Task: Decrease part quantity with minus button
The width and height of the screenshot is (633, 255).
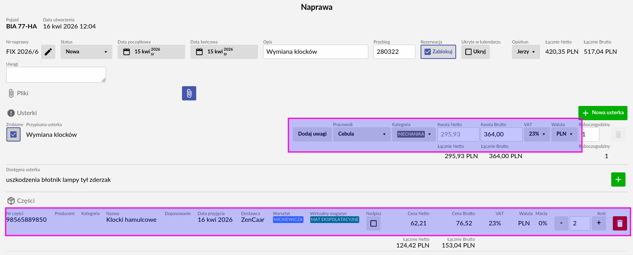Action: (x=561, y=223)
